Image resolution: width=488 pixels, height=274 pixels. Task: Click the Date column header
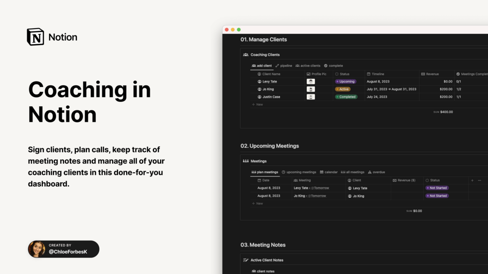click(x=263, y=180)
